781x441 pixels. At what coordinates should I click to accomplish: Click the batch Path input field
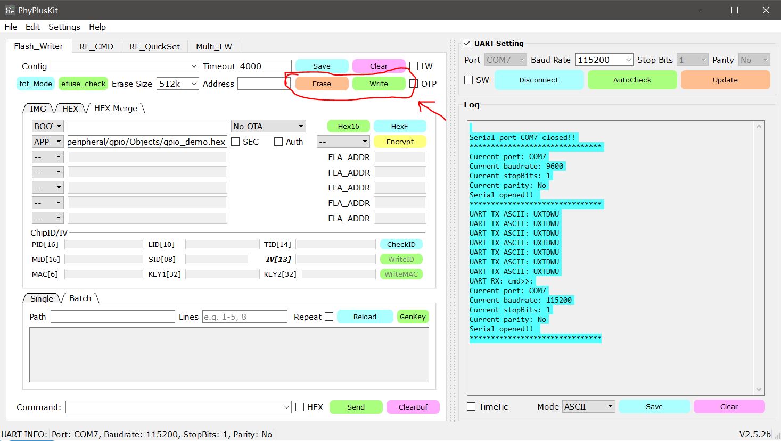point(112,317)
